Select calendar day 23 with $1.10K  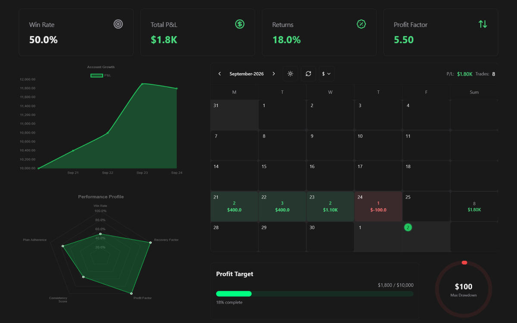[x=330, y=207]
